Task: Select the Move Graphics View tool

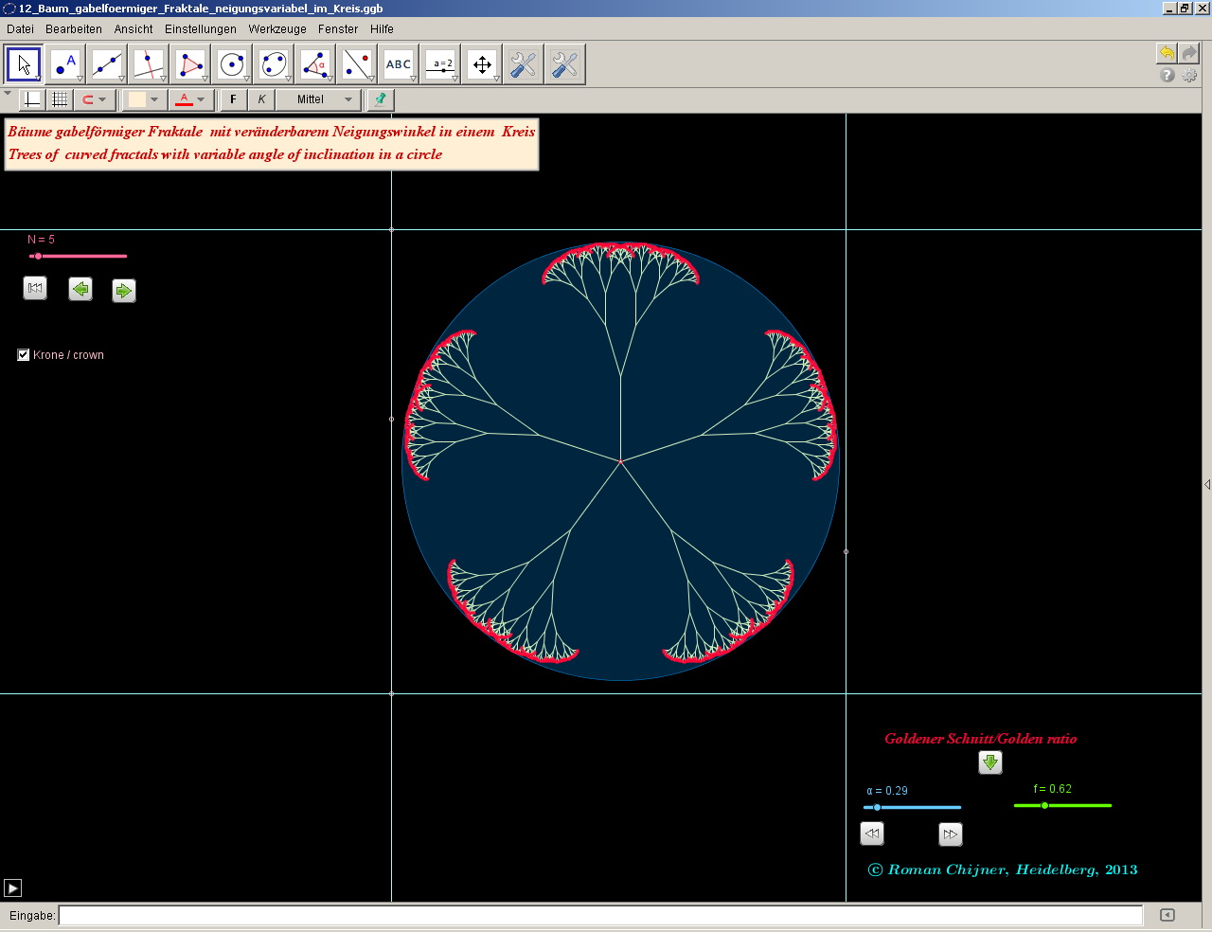Action: click(x=482, y=64)
